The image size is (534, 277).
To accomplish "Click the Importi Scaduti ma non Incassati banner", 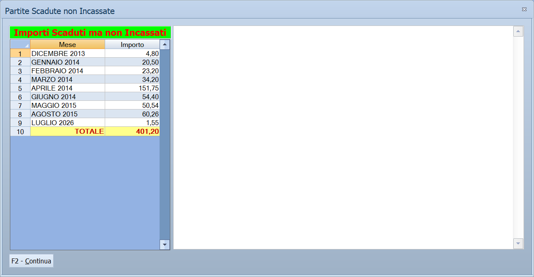I will [x=90, y=33].
